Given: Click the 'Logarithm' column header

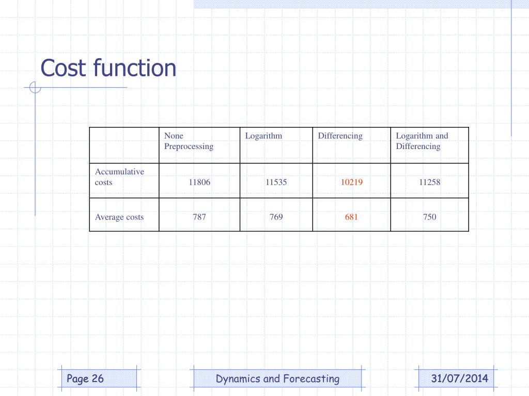Looking at the screenshot, I should tap(263, 136).
